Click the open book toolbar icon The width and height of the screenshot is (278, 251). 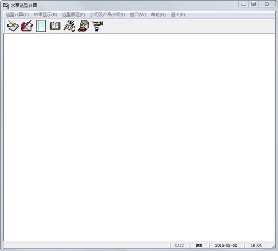pos(55,26)
